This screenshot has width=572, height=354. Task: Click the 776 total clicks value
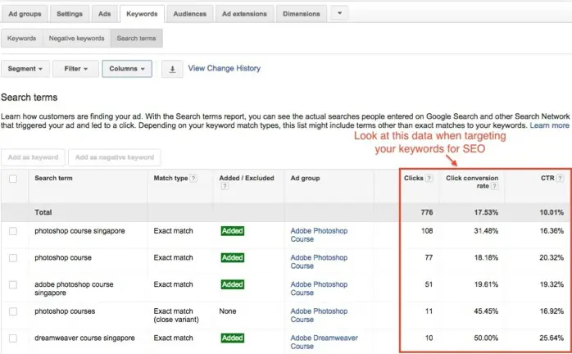(427, 212)
